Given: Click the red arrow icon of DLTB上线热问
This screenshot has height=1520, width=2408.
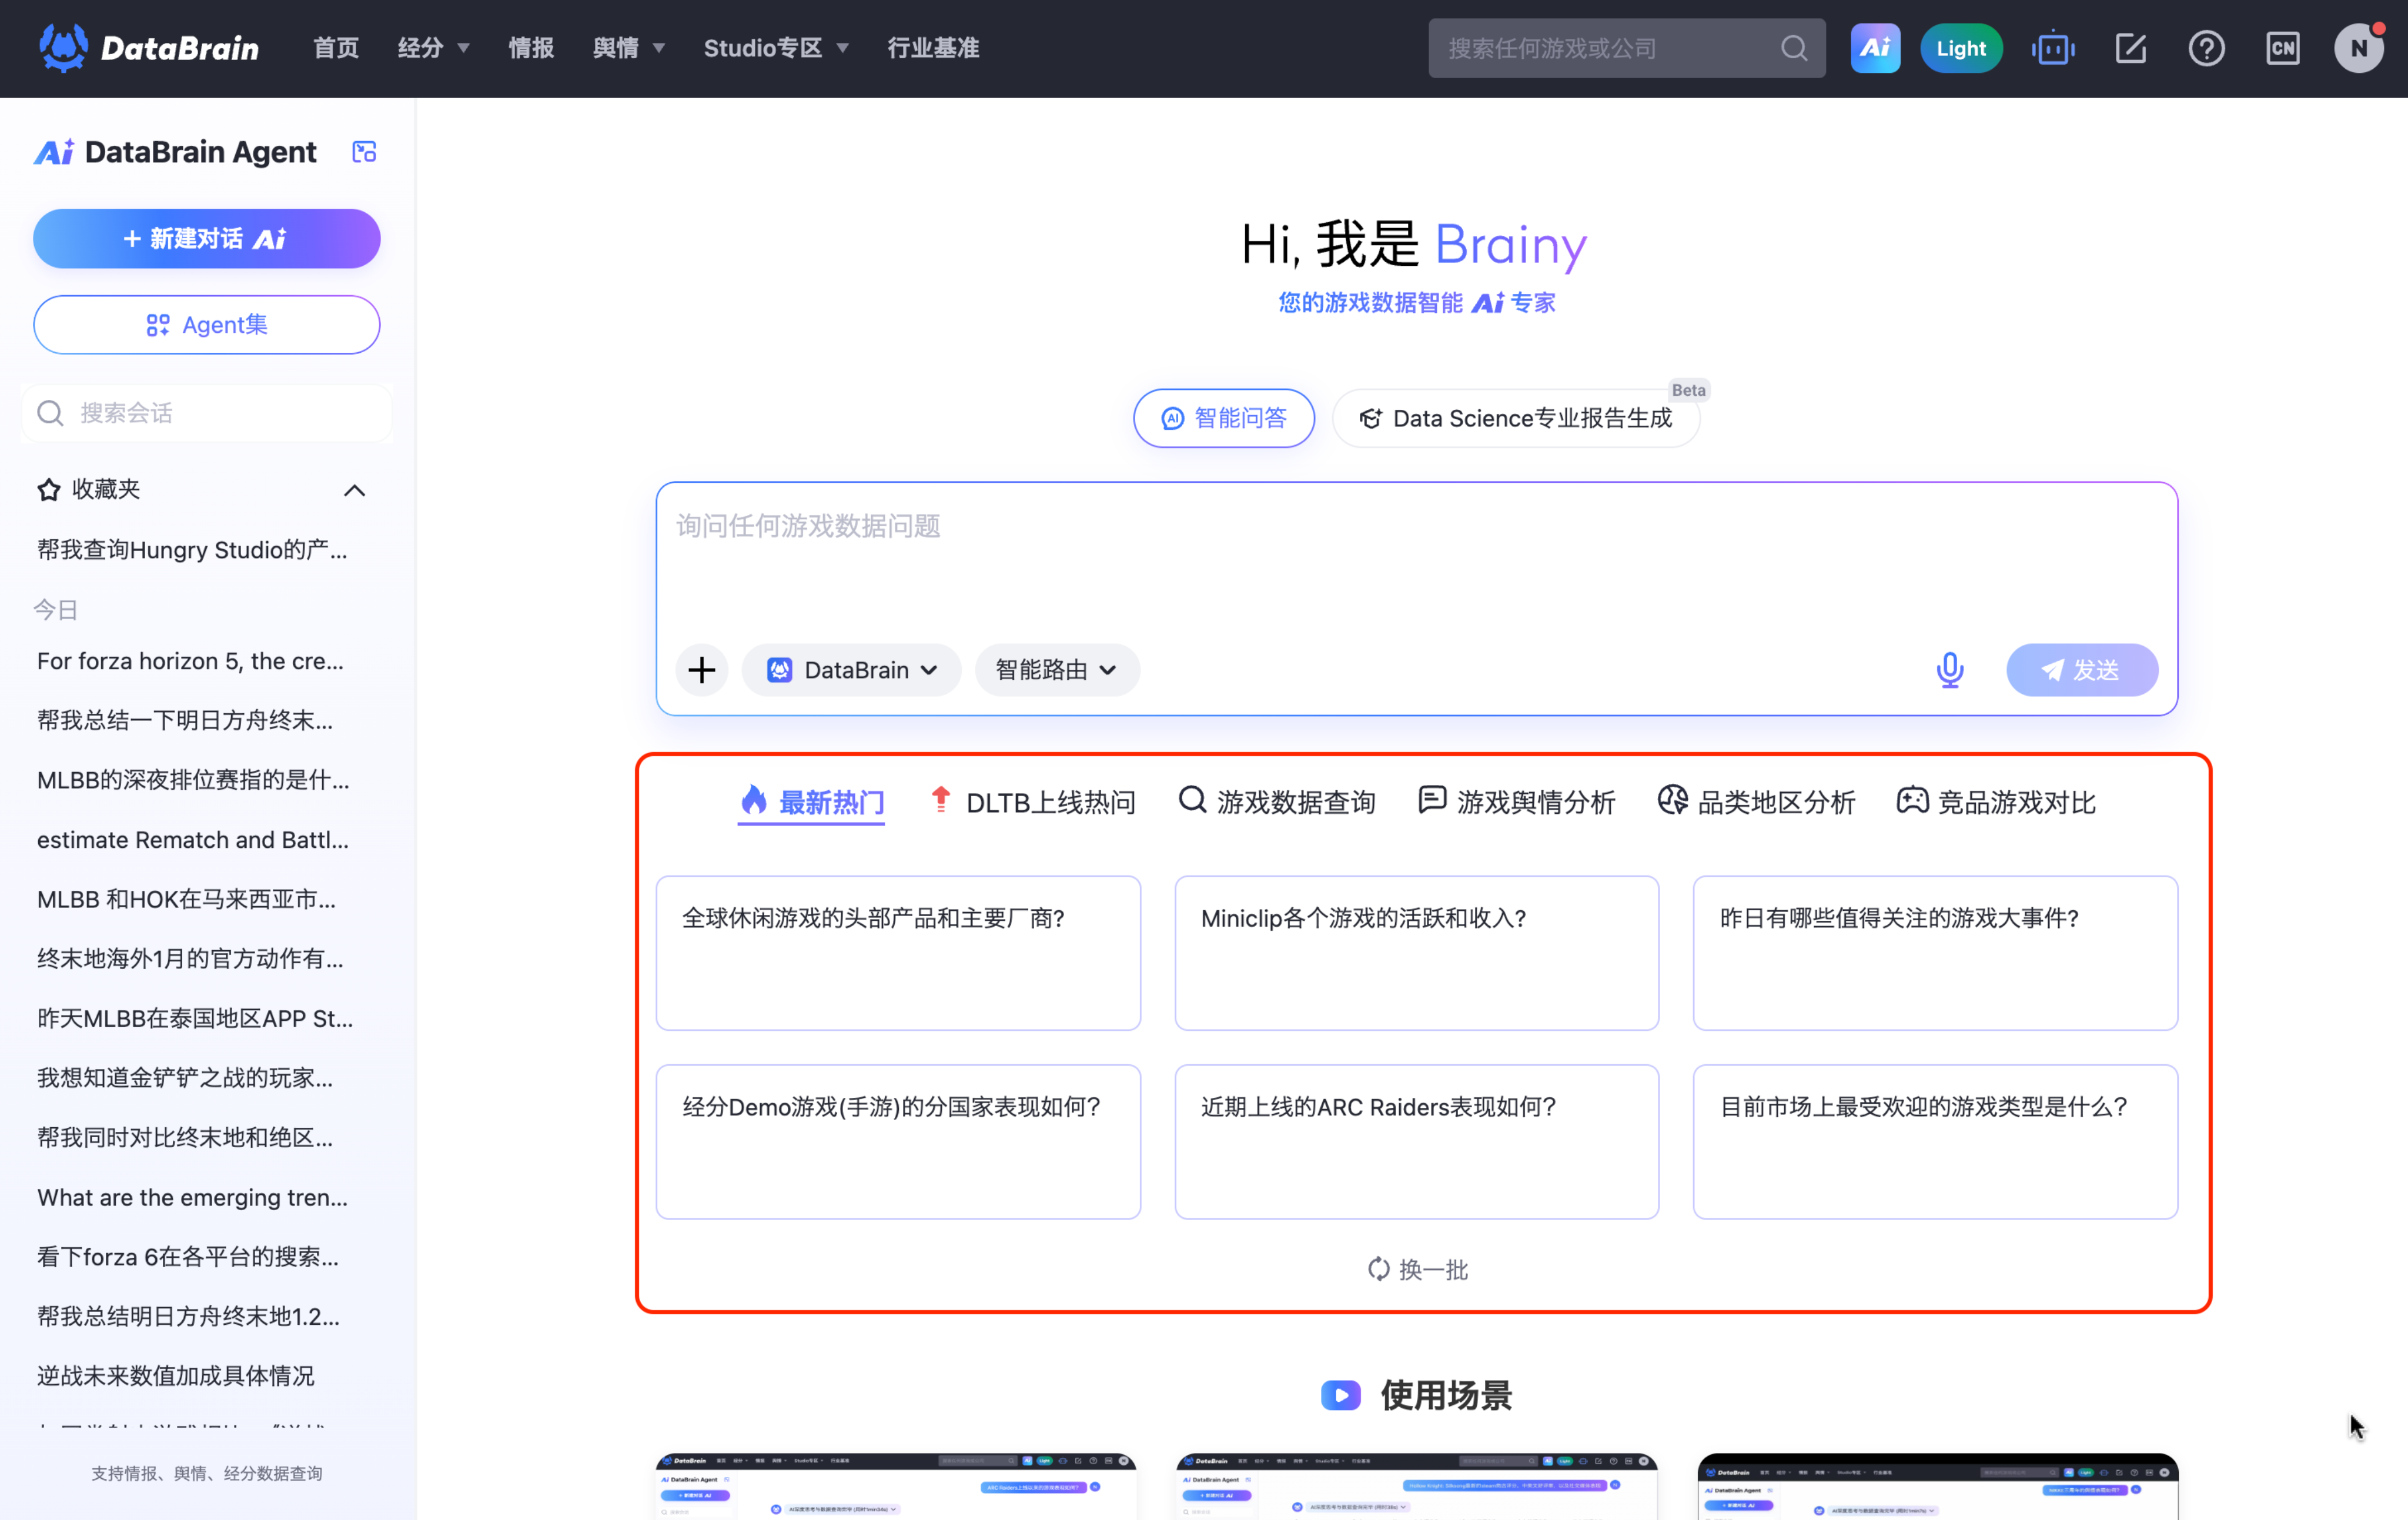Looking at the screenshot, I should click(940, 799).
